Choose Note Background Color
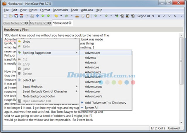 (48, 96)
